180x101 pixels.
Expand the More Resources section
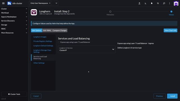click(14, 33)
